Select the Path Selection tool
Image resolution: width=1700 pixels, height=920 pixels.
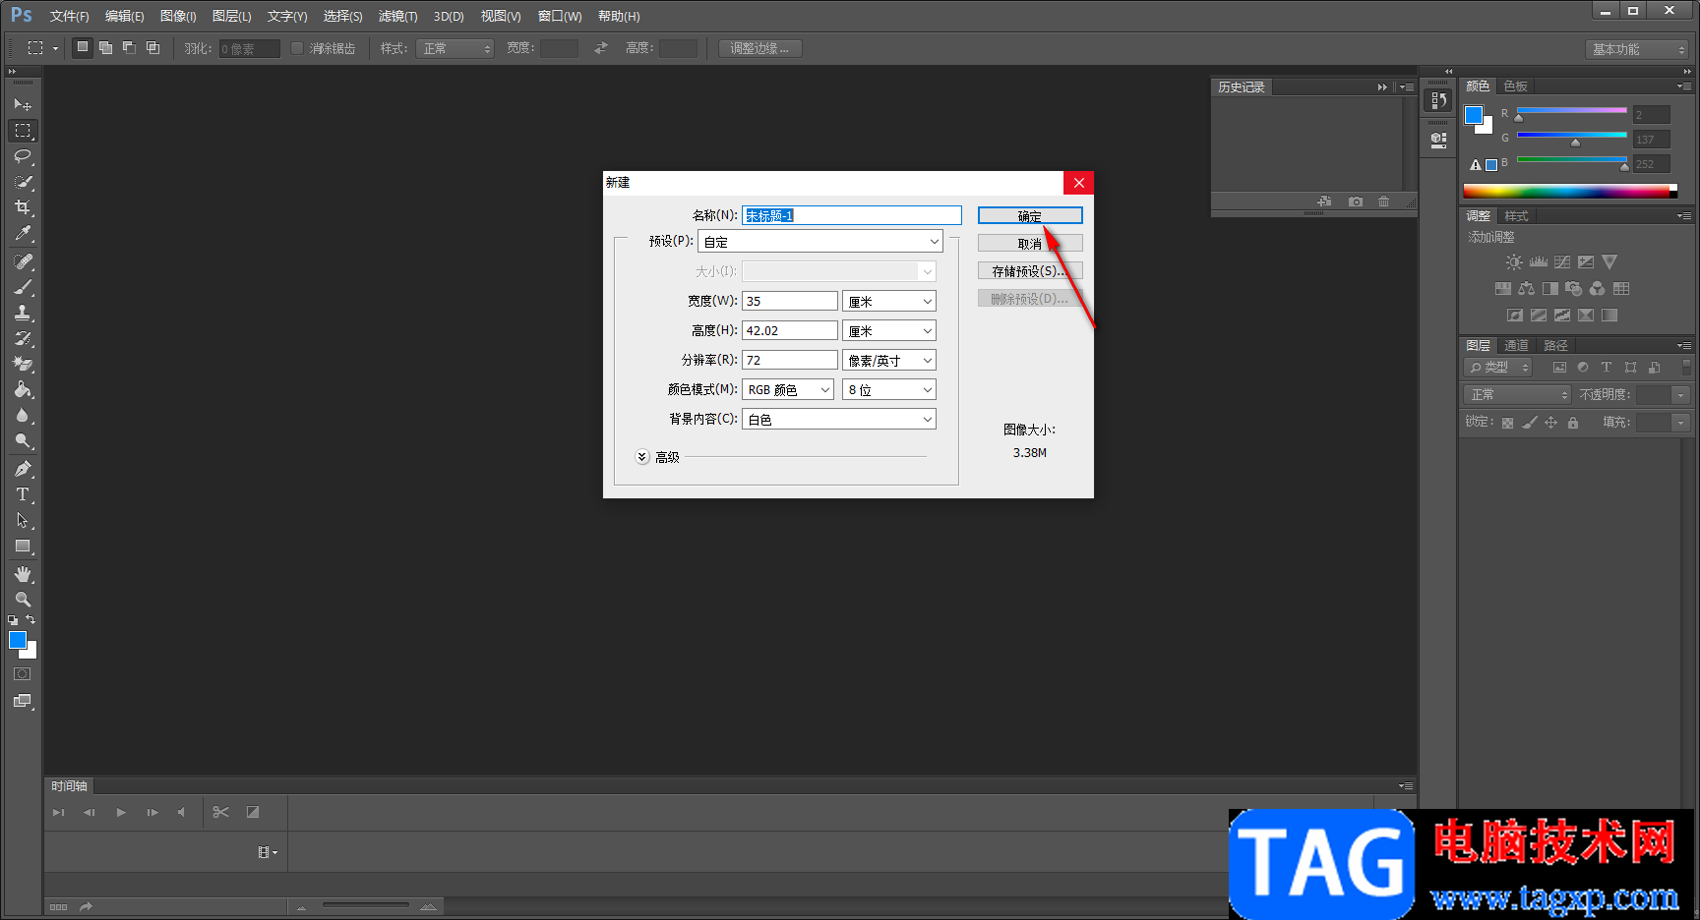[23, 520]
